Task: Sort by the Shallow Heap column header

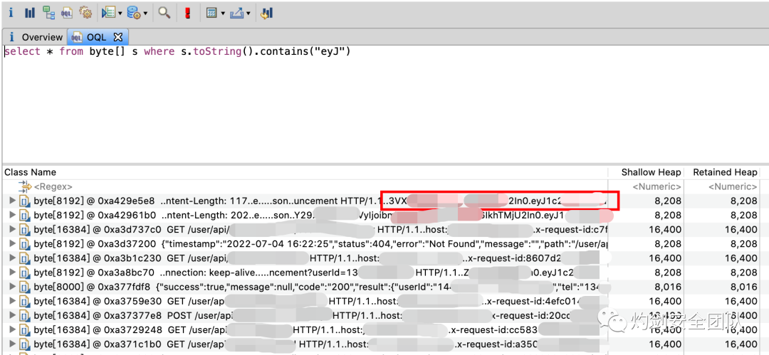Action: pos(651,172)
